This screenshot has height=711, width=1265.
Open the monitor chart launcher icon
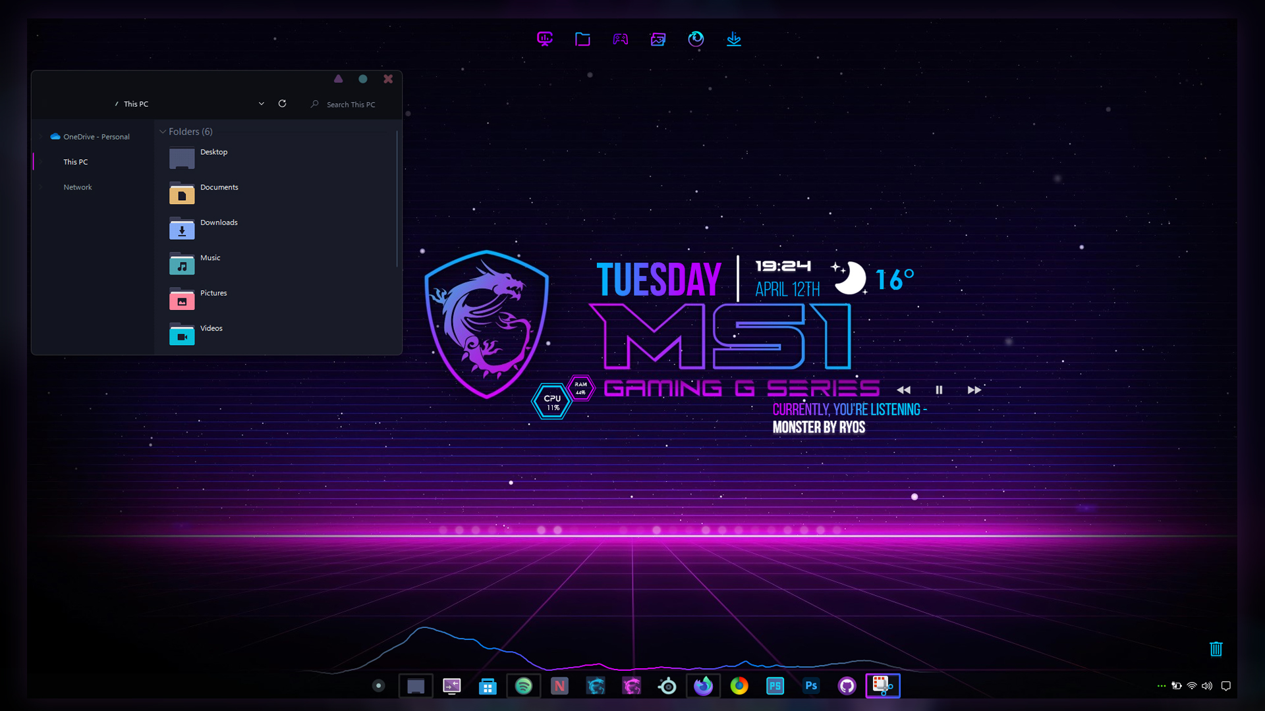(x=545, y=39)
